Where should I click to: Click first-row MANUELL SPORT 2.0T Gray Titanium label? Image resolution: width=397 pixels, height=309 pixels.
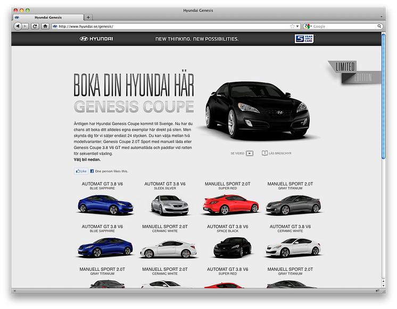(x=290, y=186)
